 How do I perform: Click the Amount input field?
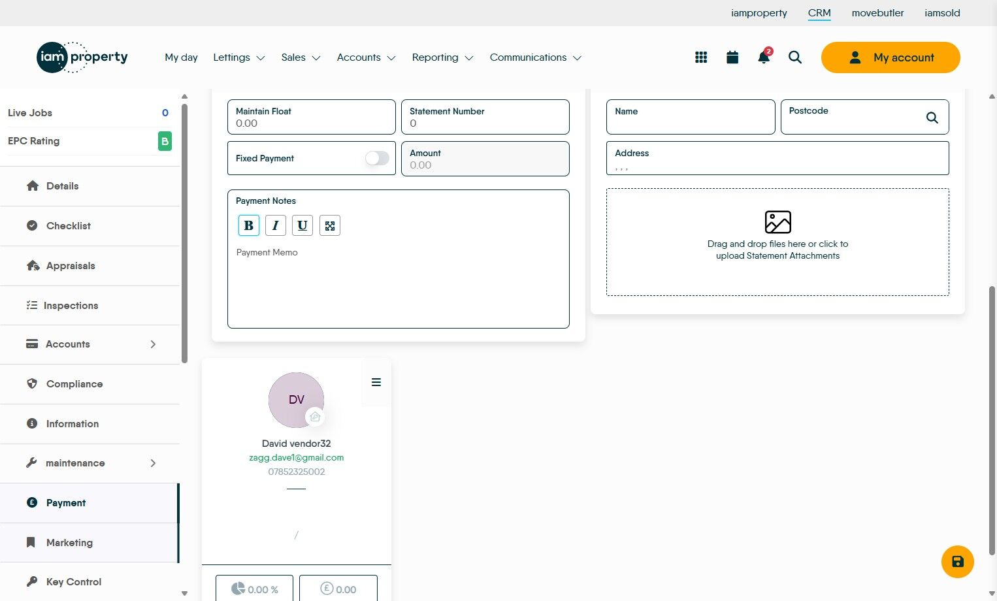click(x=485, y=159)
